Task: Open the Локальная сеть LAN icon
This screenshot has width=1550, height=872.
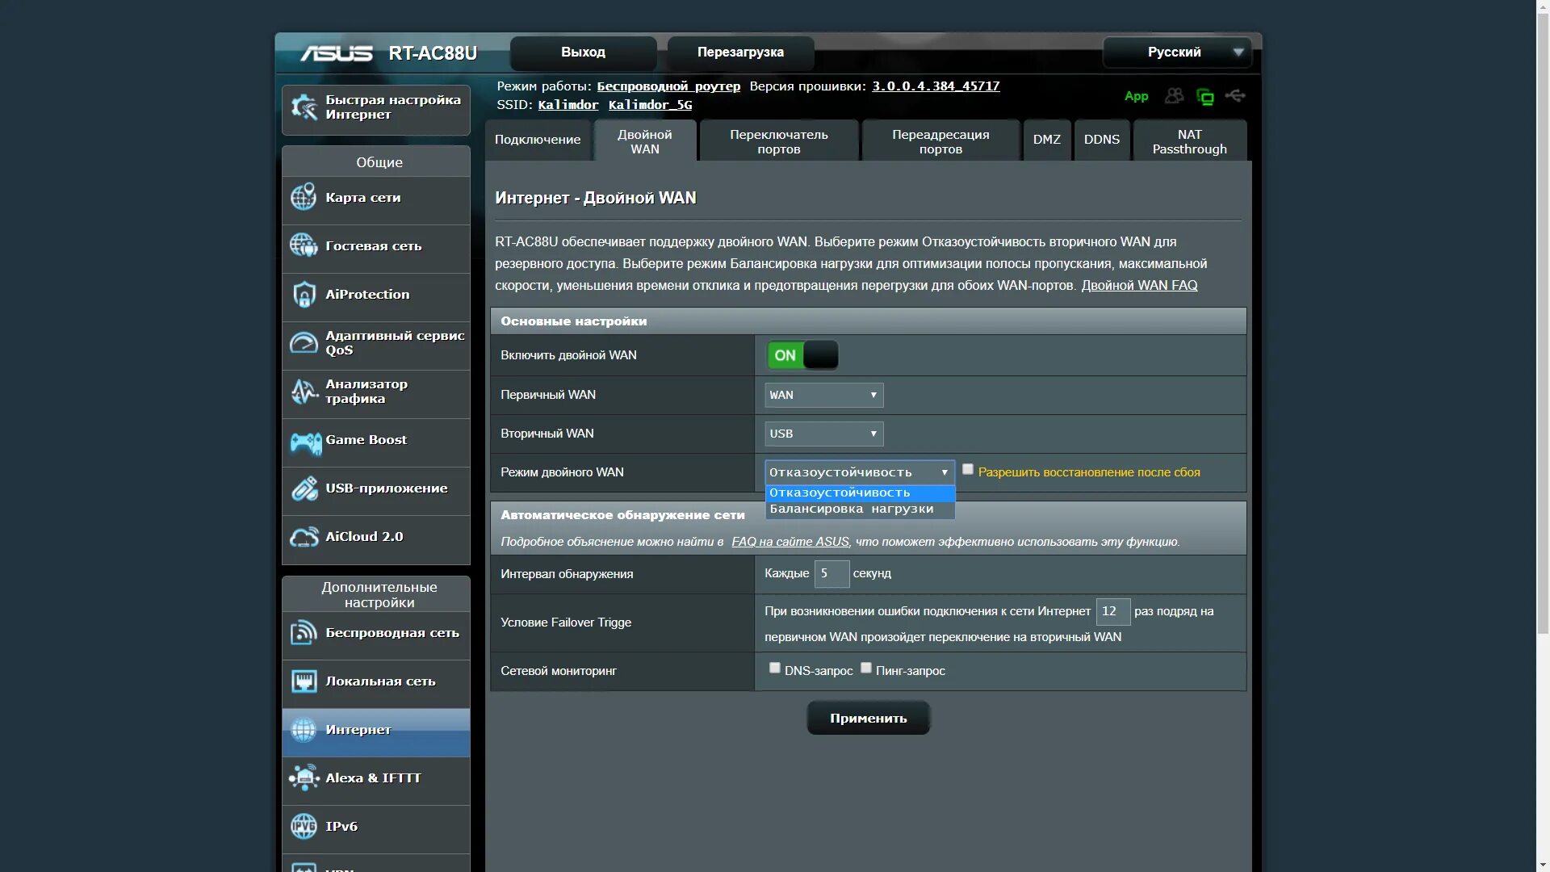Action: point(304,681)
